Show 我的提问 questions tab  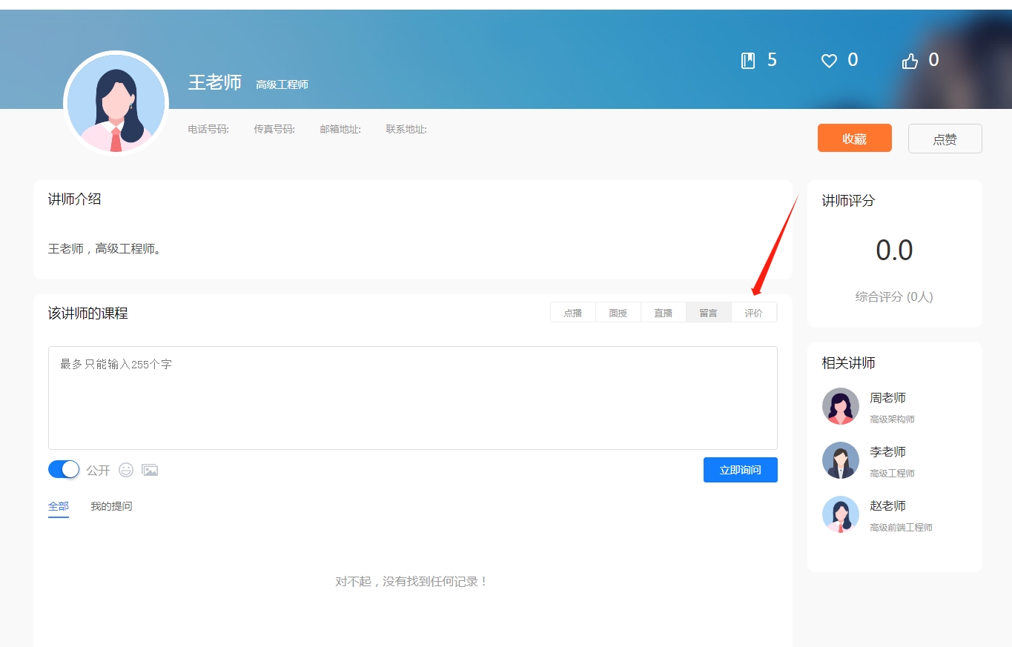(x=111, y=506)
